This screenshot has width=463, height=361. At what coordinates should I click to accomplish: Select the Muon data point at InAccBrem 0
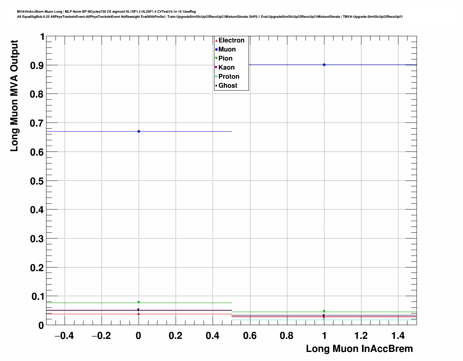139,131
